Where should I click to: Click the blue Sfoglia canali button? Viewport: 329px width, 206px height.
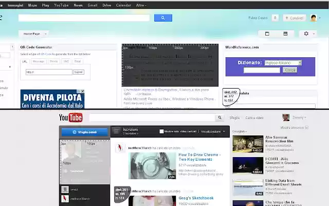[x=84, y=132]
